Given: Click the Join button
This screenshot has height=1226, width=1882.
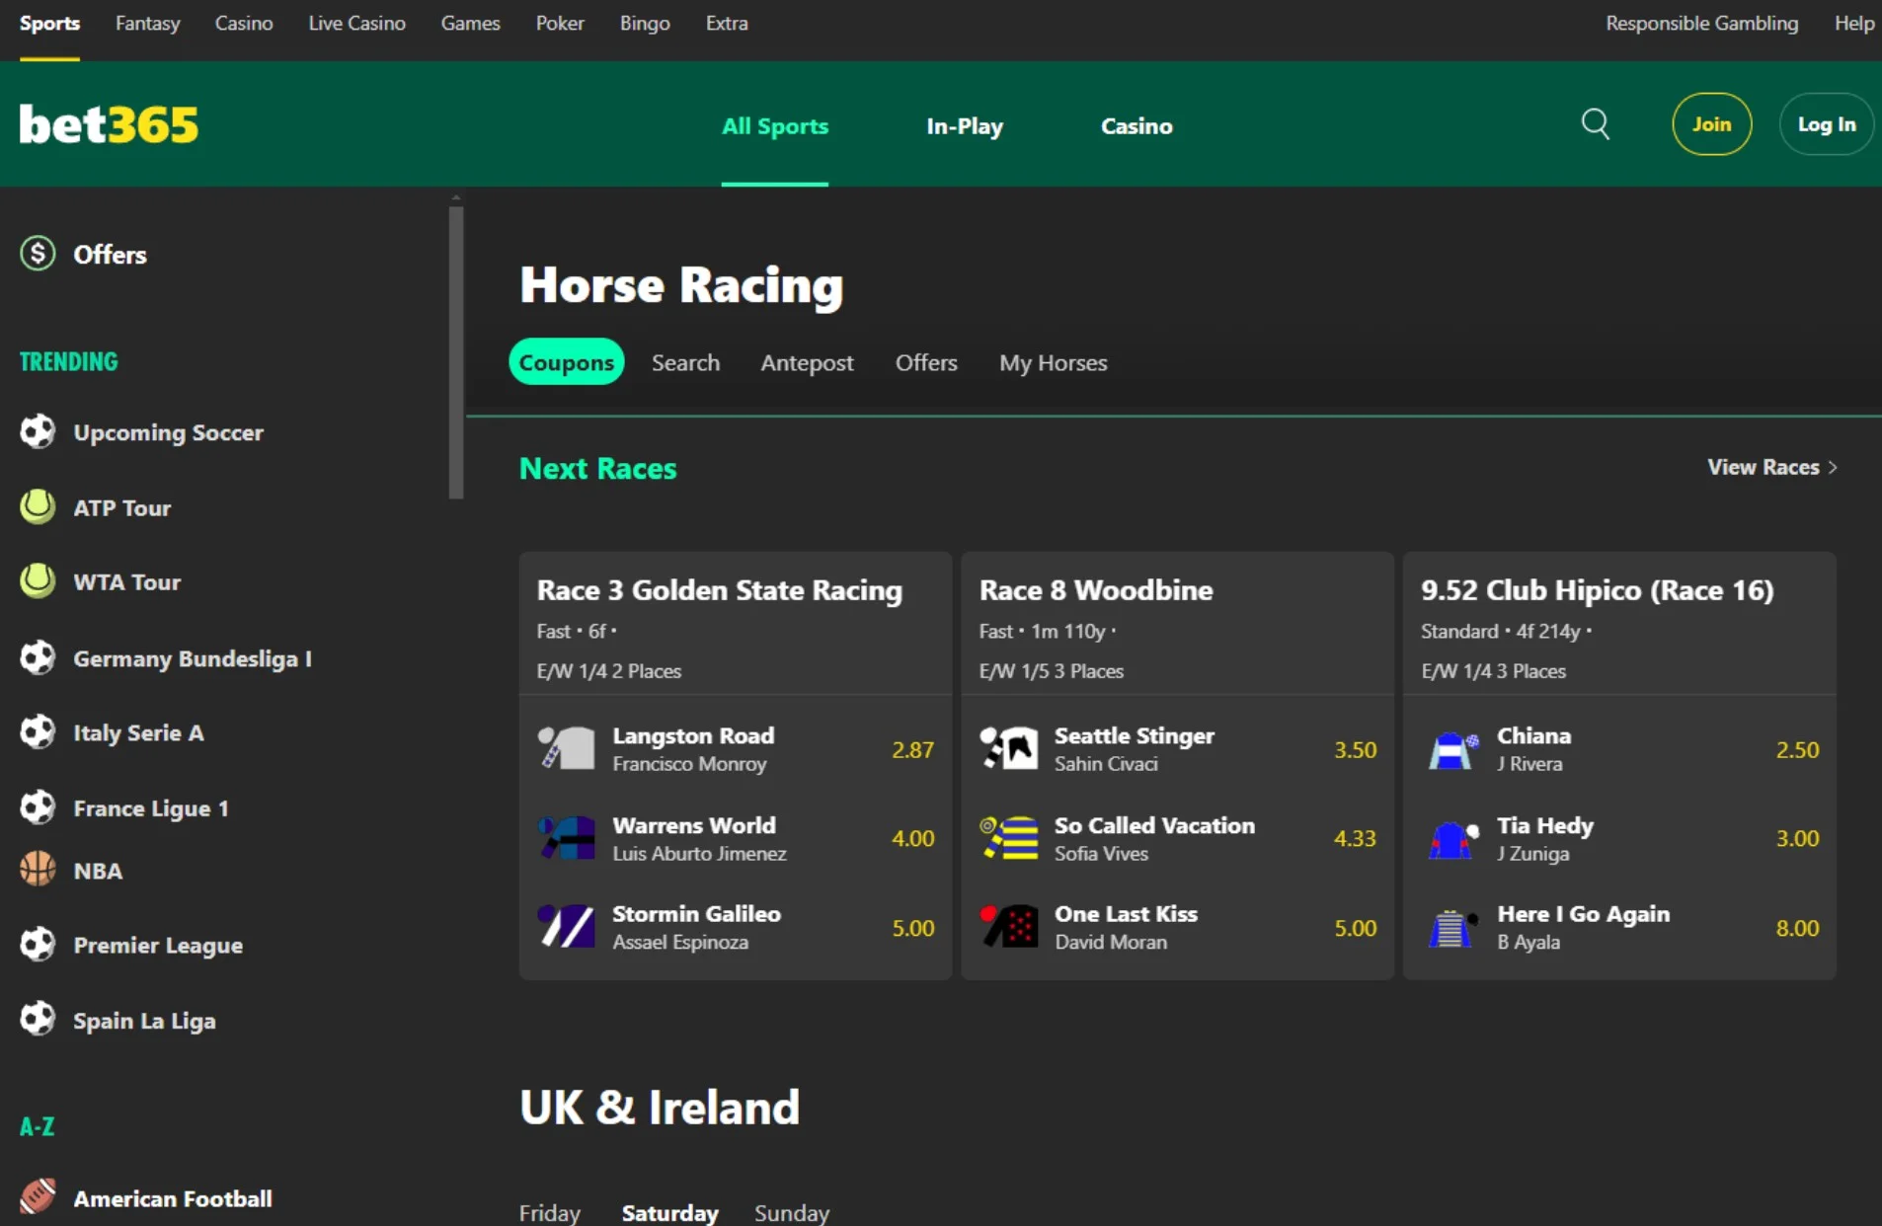Looking at the screenshot, I should [1711, 124].
